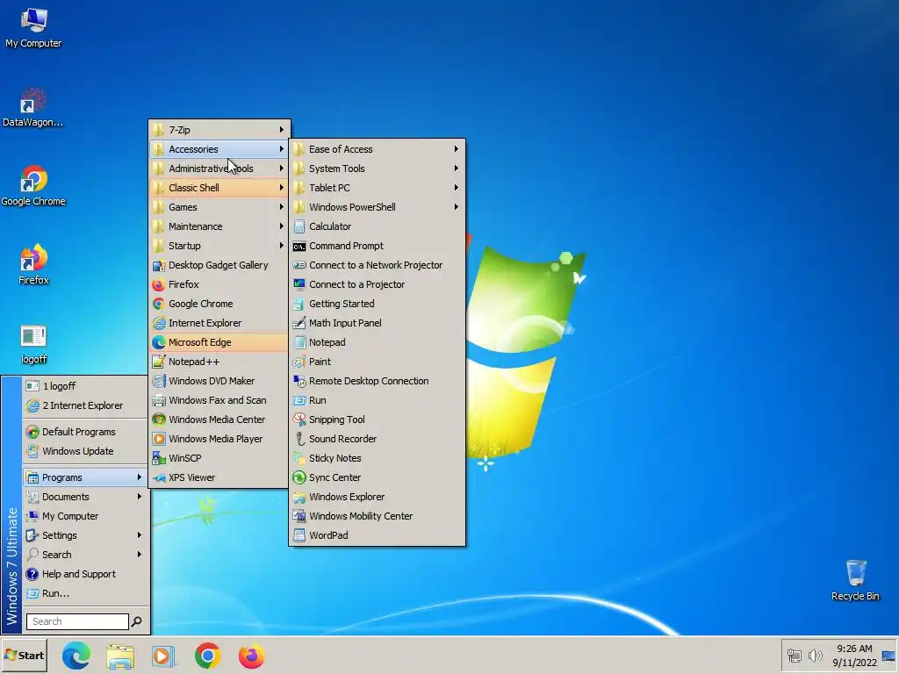Viewport: 899px width, 674px height.
Task: Select recent item 2 Internet Explorer
Action: [85, 405]
